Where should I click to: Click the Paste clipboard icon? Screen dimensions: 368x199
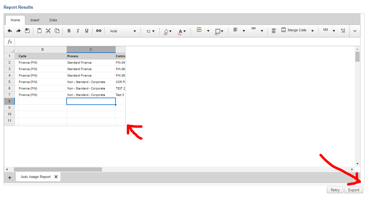tap(39, 31)
